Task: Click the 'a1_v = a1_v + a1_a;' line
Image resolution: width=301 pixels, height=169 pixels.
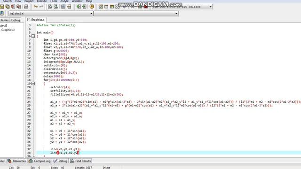Action: pos(66,113)
